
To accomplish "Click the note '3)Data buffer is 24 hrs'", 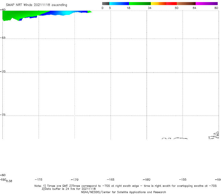I will 69,189.
